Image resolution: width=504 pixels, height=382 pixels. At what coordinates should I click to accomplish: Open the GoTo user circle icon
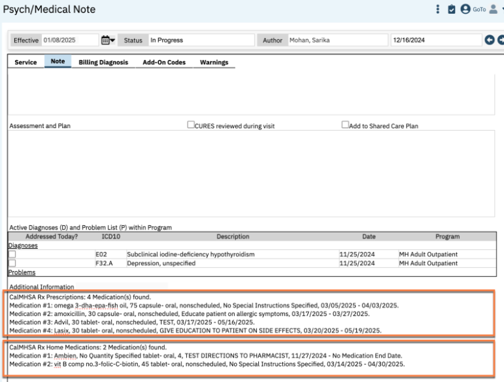[465, 9]
